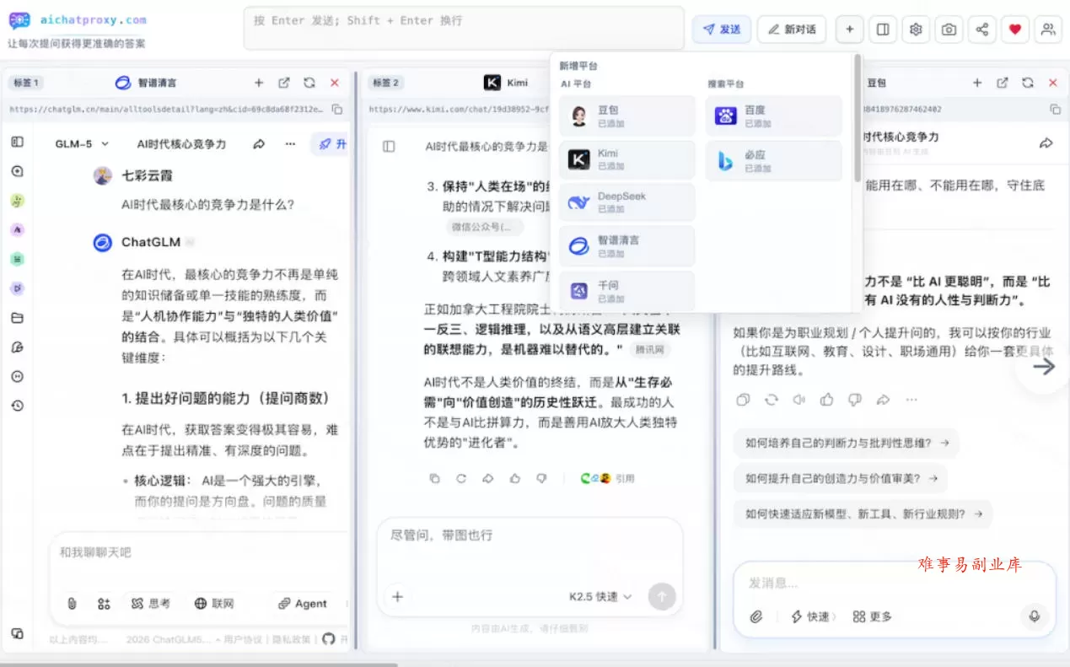Select the 标签 2 tab label
The image size is (1070, 667).
[x=385, y=83]
